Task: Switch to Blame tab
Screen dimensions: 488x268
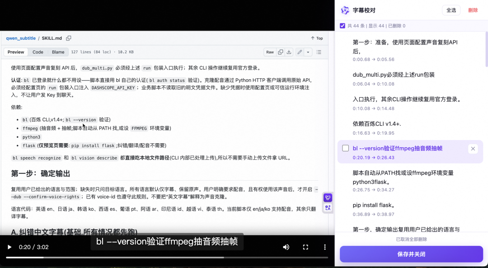Action: click(58, 52)
